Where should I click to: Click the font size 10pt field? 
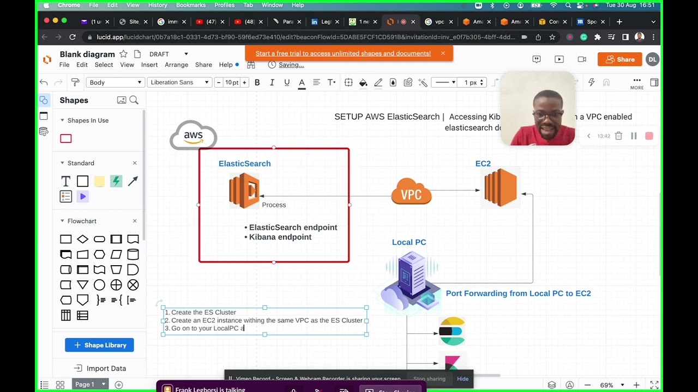(232, 82)
